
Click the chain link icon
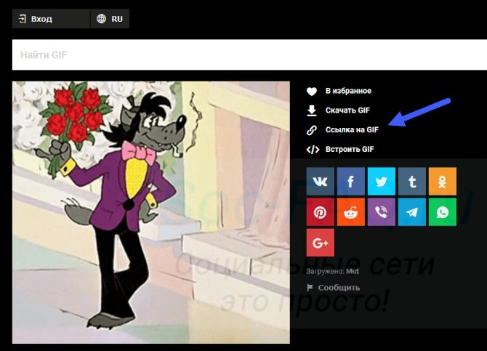point(312,130)
